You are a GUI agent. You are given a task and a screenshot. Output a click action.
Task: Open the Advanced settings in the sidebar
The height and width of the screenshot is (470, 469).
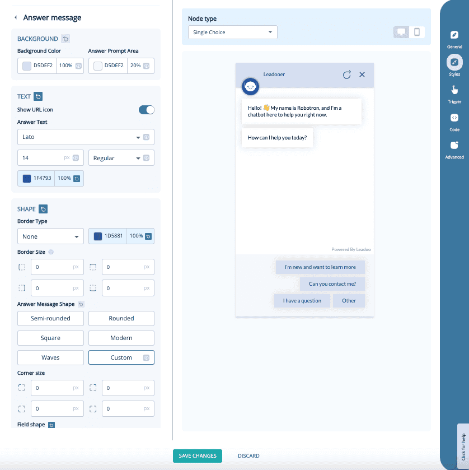[x=454, y=148]
